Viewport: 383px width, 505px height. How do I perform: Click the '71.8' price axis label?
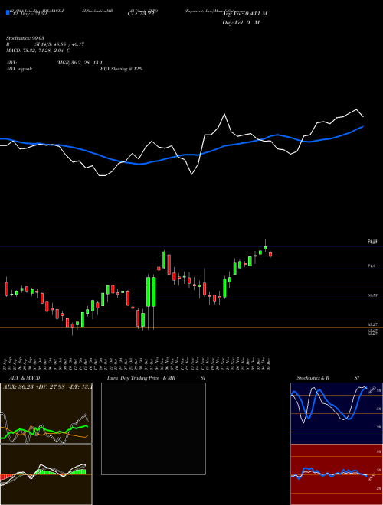(372, 266)
